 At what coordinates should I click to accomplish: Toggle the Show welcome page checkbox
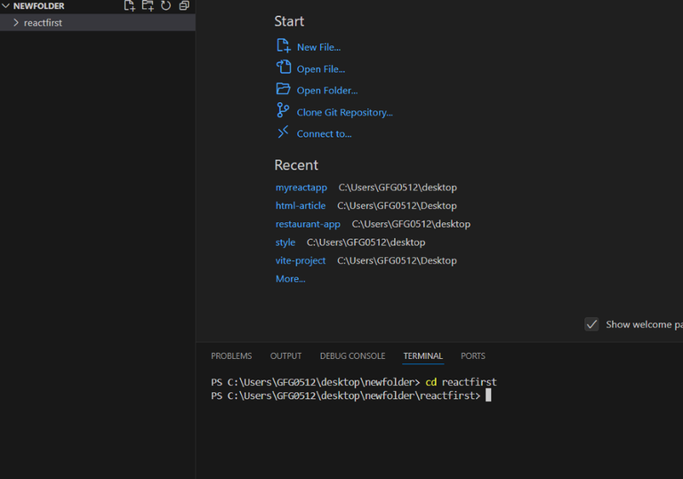click(591, 324)
